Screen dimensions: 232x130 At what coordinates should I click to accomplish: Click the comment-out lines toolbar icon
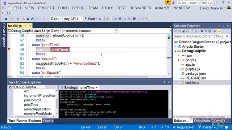click(x=125, y=19)
